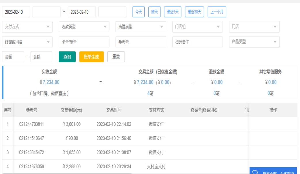
Task: Click the 卡号/单号 input field
Action: click(84, 42)
